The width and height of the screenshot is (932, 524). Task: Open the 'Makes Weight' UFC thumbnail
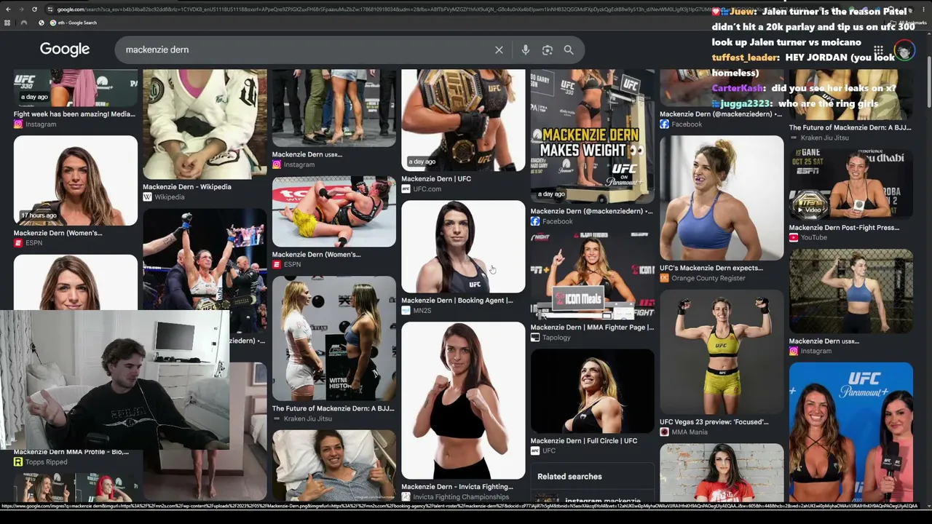(593, 136)
